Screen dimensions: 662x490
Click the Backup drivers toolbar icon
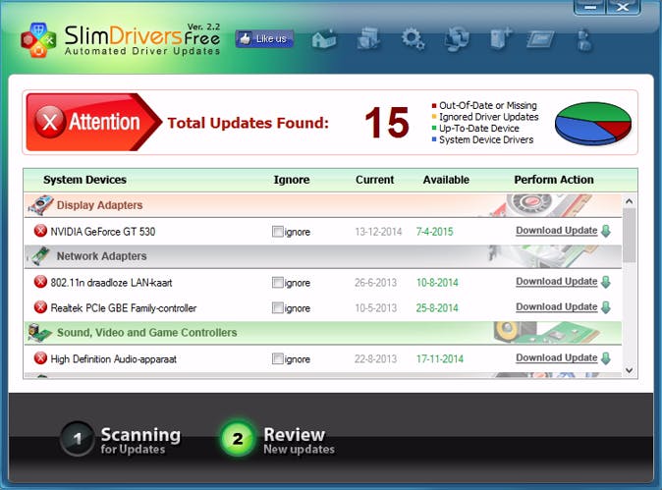tap(368, 39)
